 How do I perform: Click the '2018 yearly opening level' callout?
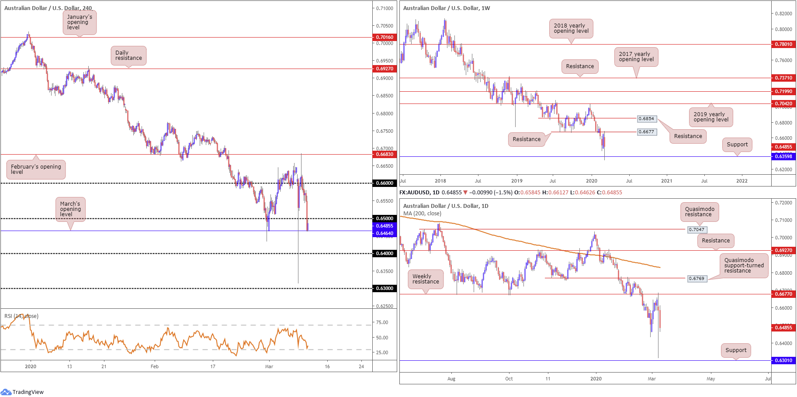571,28
